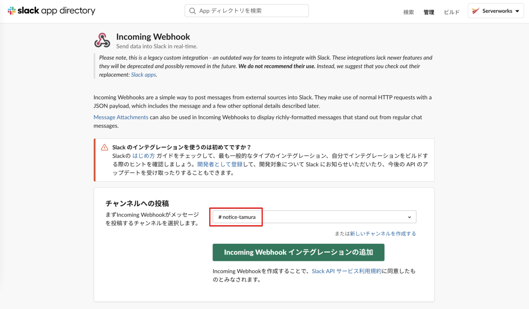
Task: Click the Serverworks workspace logo
Action: 476,11
